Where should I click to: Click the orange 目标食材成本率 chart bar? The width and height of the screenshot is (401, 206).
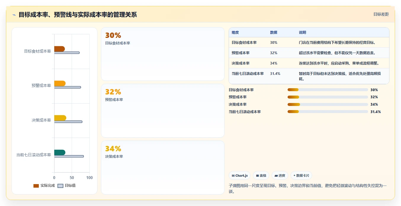tap(59, 49)
